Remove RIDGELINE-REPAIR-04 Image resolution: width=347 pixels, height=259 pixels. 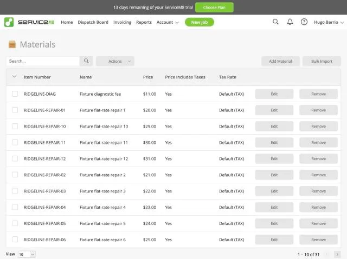coord(318,207)
